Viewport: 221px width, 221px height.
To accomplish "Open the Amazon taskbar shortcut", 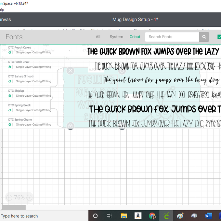I will point(138,216).
